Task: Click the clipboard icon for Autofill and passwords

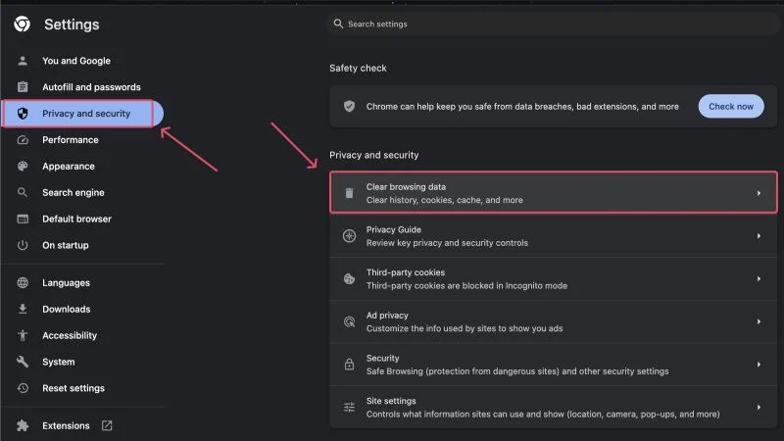Action: 23,87
